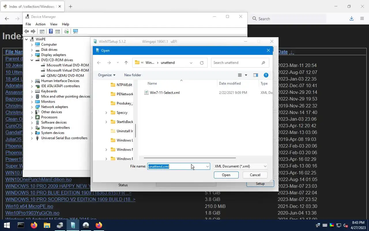Click the Date column header link in browser

tap(283, 52)
